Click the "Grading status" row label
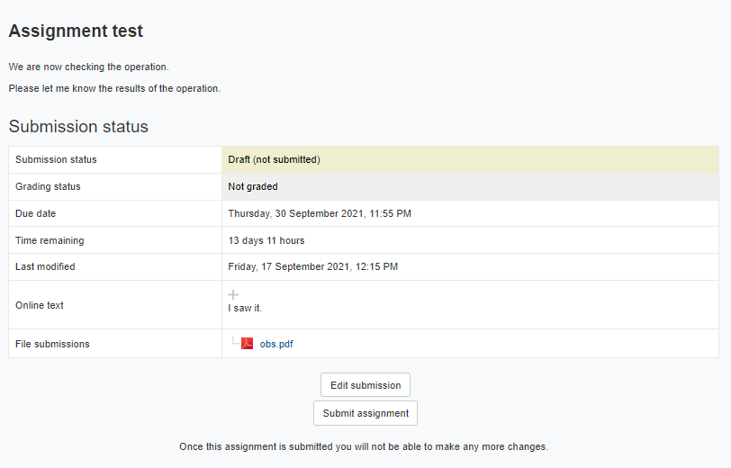Screen dimensions: 731x468 [x=48, y=186]
